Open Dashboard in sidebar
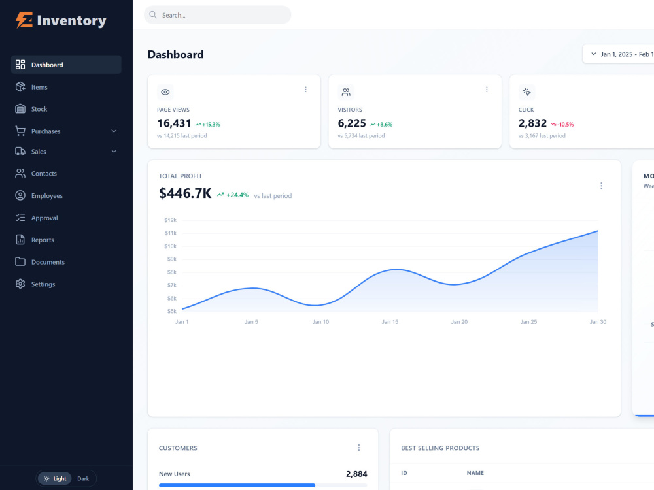Screen dimensions: 654x490 coord(66,65)
